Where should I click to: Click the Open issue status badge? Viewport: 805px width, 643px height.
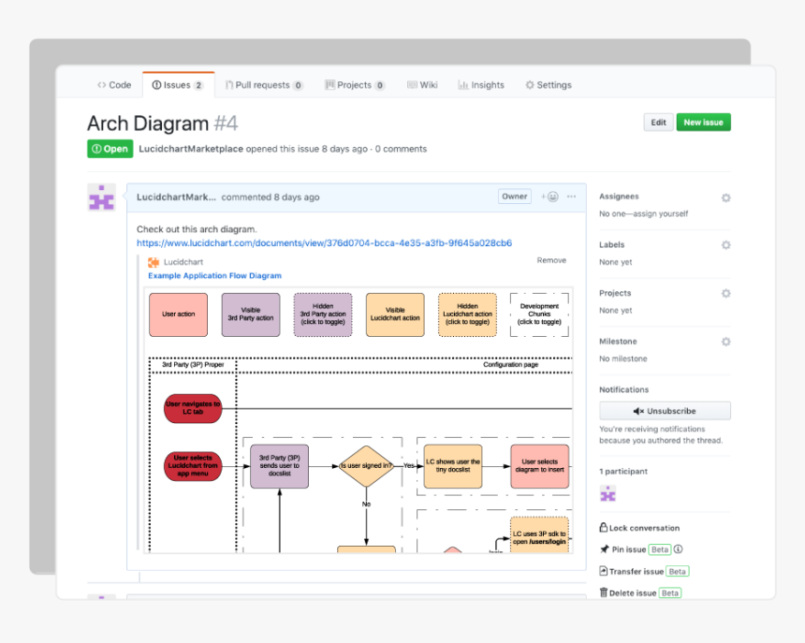110,149
